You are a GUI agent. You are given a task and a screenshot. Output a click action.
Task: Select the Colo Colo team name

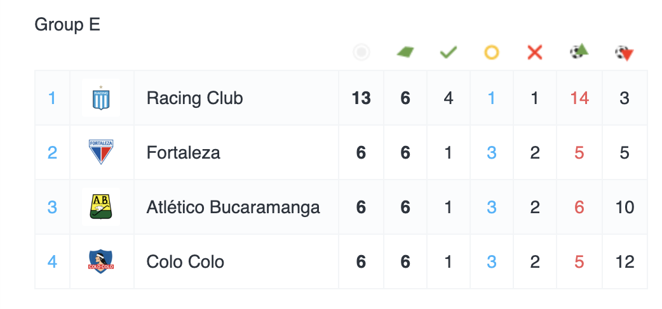(185, 262)
